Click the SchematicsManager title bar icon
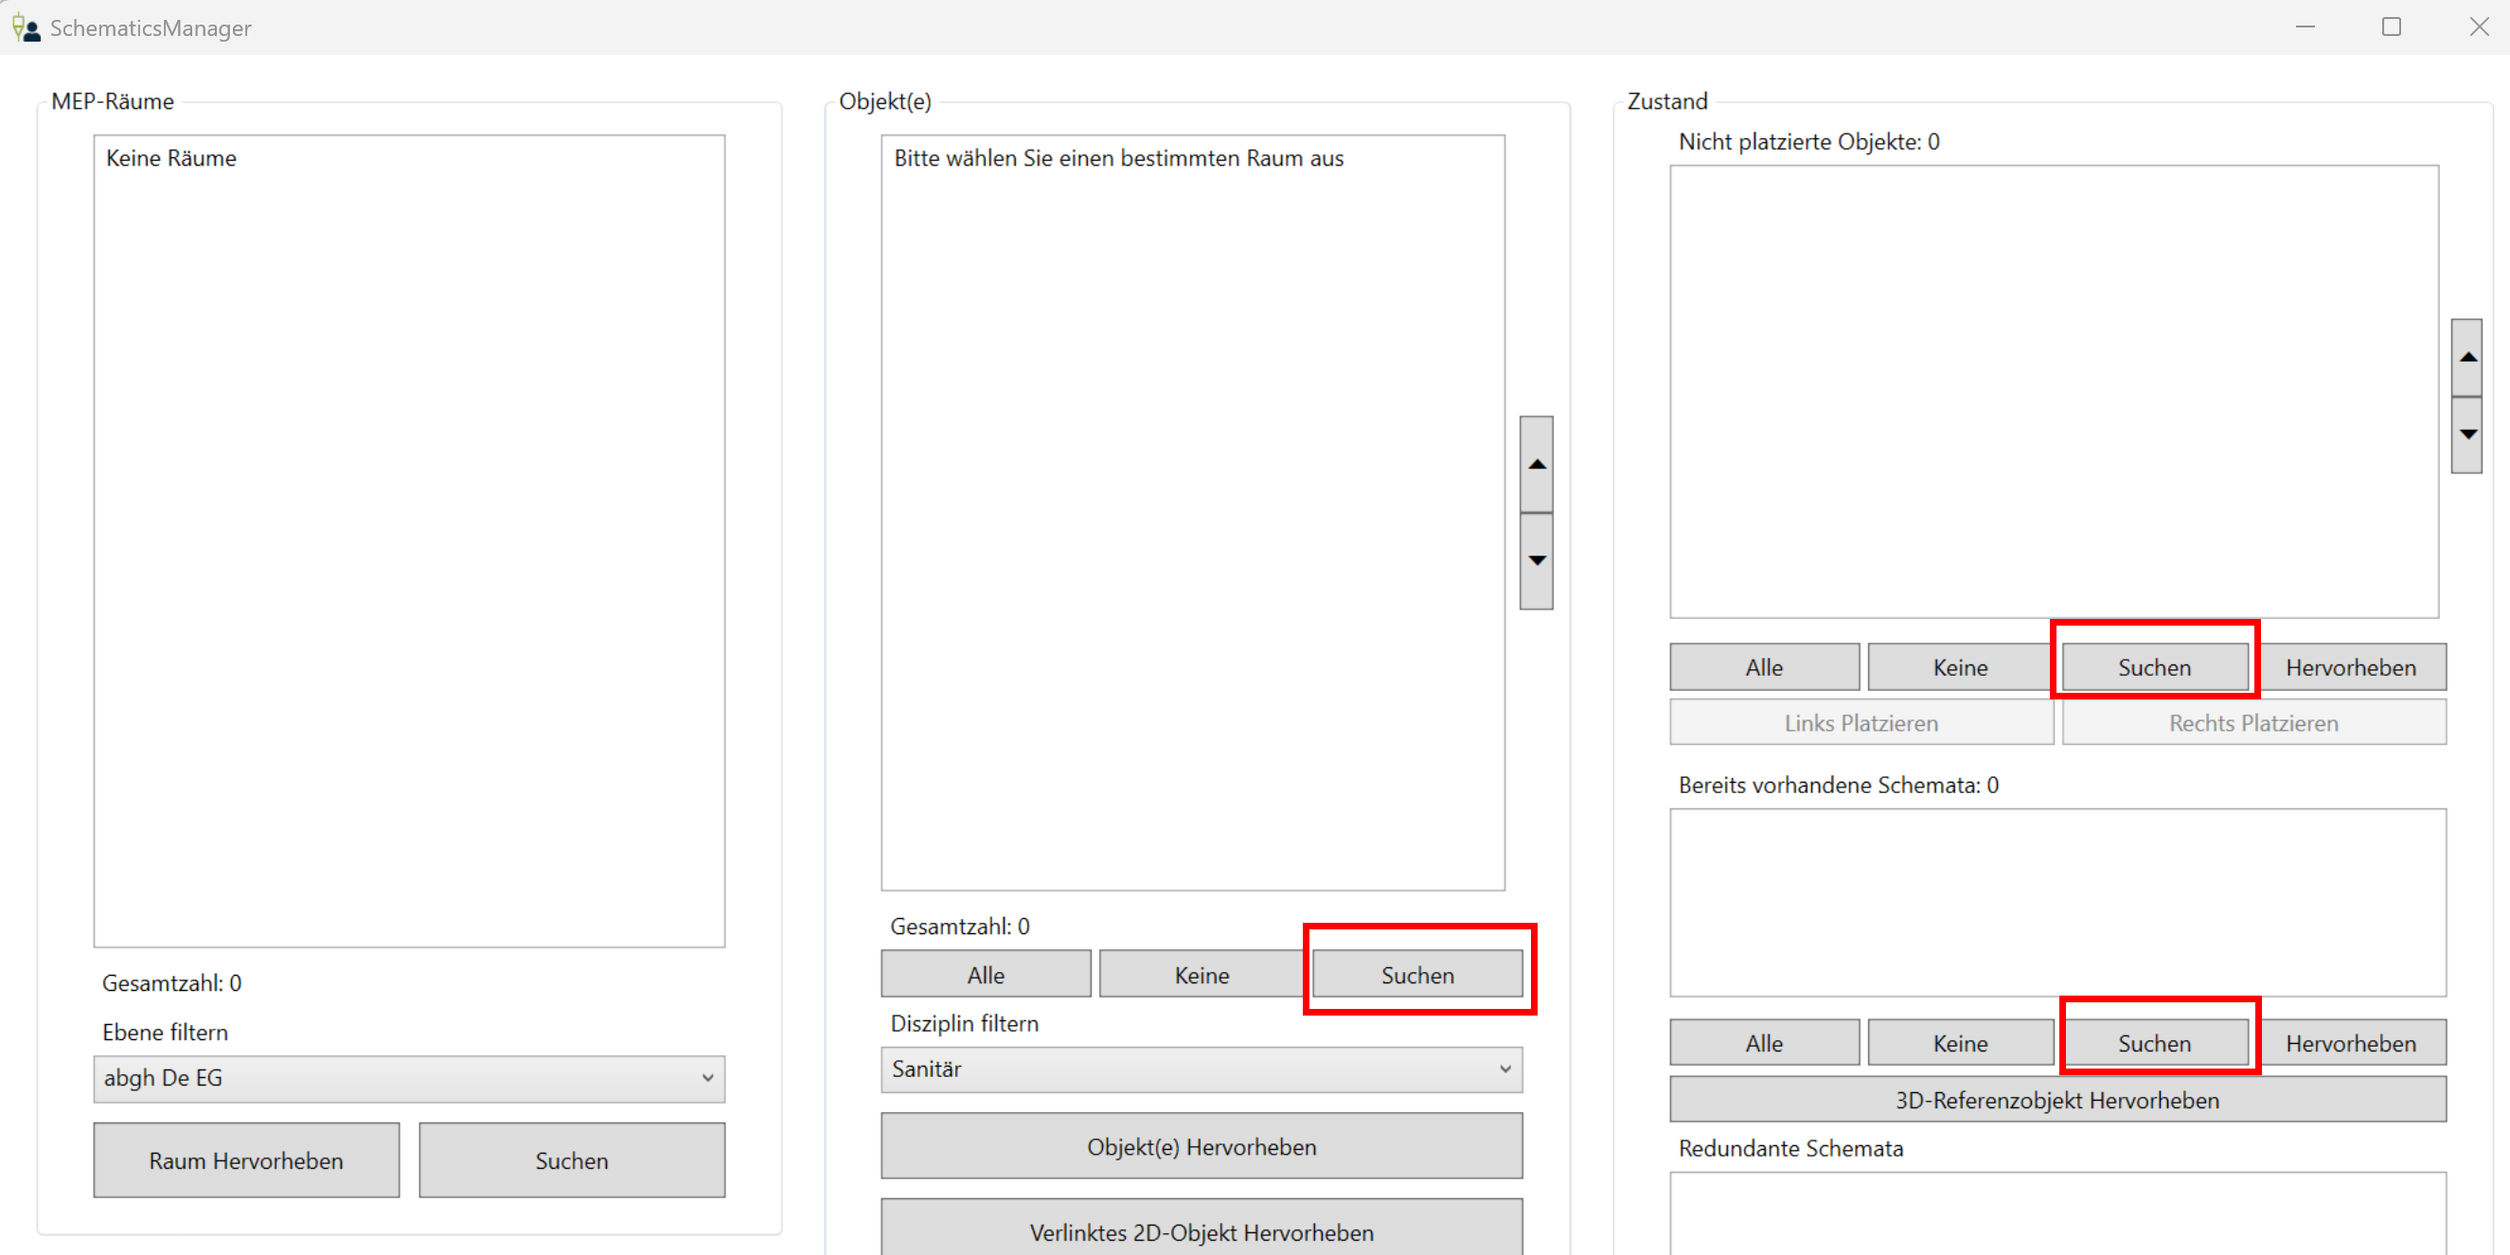The width and height of the screenshot is (2510, 1255). (x=27, y=27)
